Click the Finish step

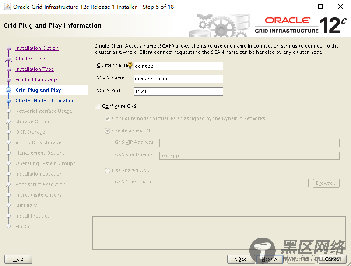point(22,226)
